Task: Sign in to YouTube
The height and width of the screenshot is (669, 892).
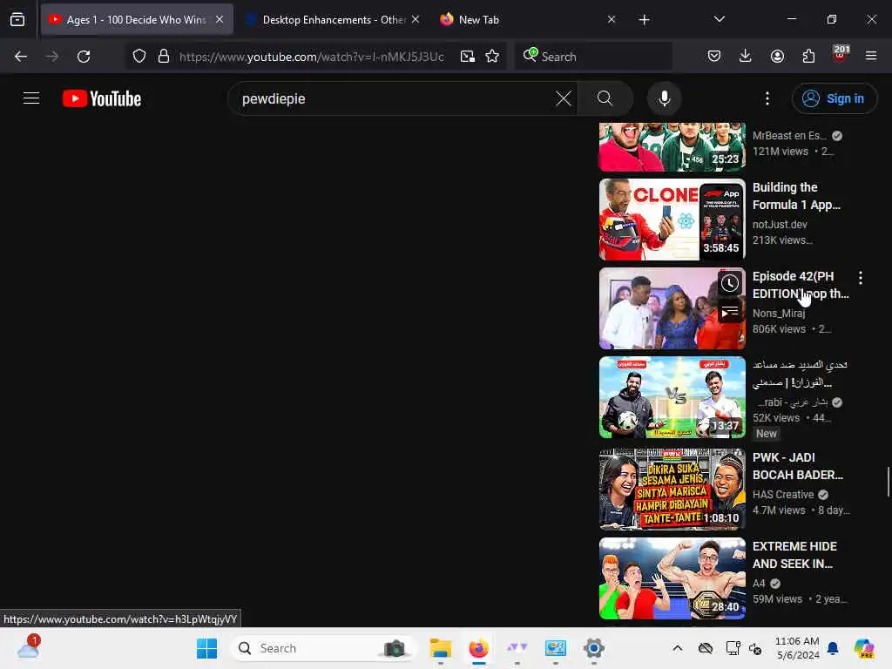Action: coord(834,98)
